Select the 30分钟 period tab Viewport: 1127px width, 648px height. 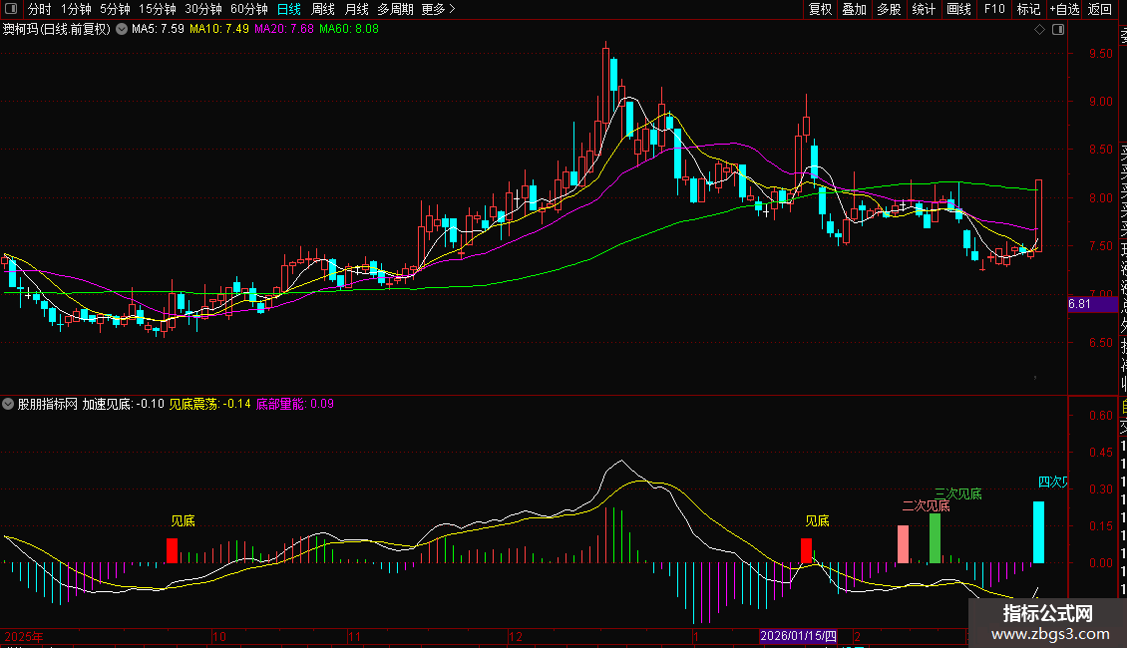coord(203,9)
